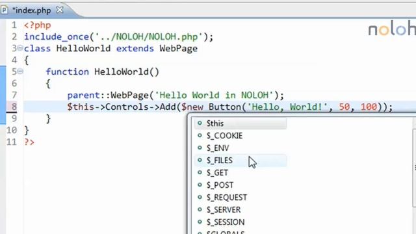
Task: Click the variable icon beside $this
Action: 200,123
